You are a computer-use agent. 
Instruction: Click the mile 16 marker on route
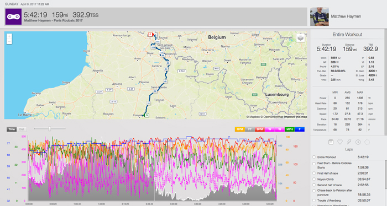[x=149, y=103]
